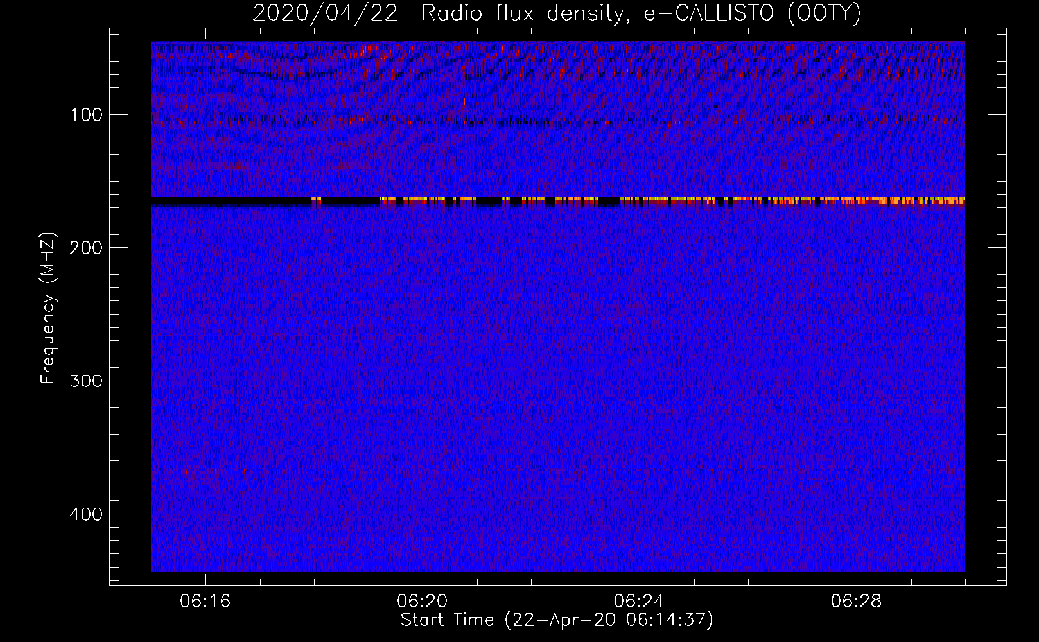This screenshot has height=642, width=1039.
Task: Click the '200' frequency tick label
Action: pyautogui.click(x=87, y=248)
